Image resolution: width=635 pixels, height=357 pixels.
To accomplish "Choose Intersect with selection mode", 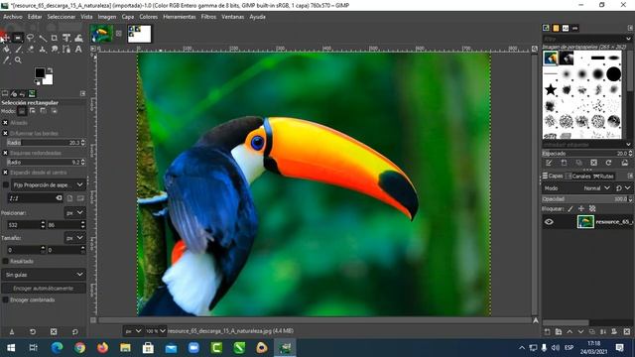I will coord(54,111).
